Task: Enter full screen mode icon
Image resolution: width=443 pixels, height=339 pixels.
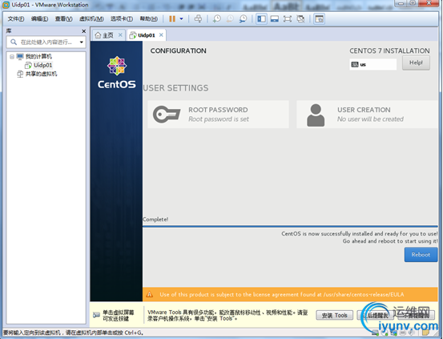Action: coord(288,18)
